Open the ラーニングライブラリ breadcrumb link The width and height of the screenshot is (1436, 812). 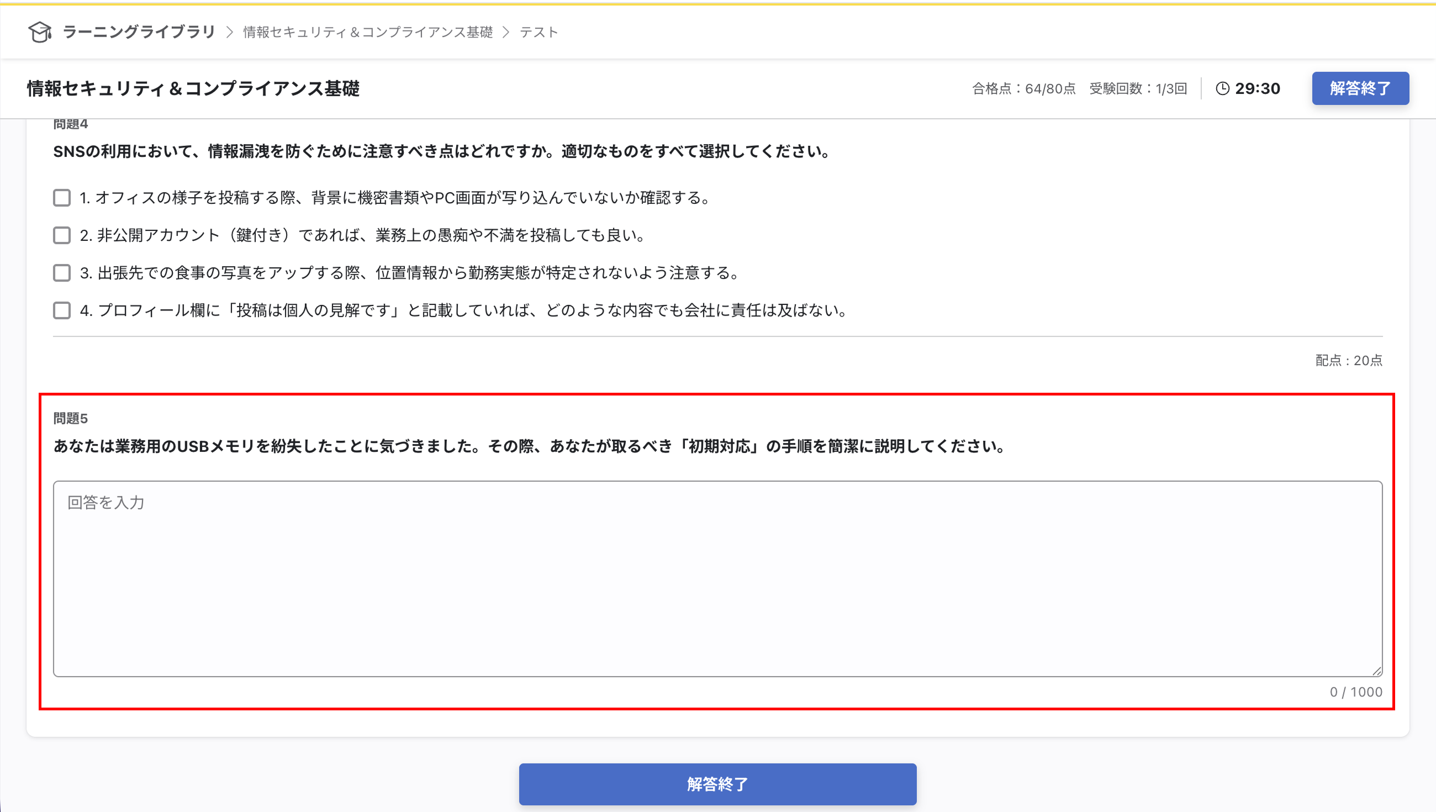click(x=138, y=32)
